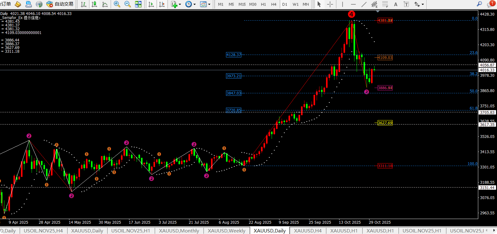Toggle chart auto scroll
This screenshot has height=234, width=497.
click(151, 4)
